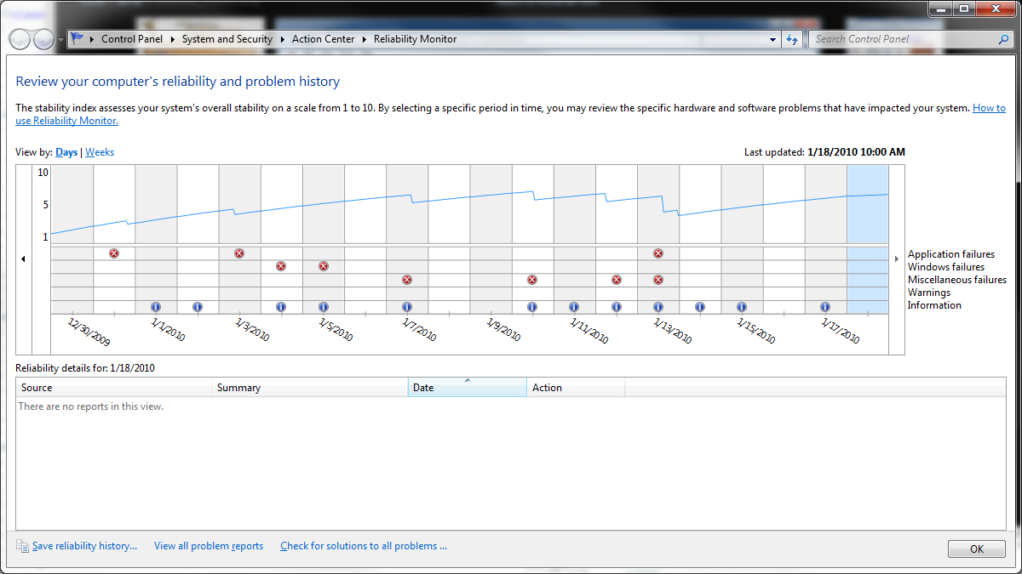Click the miscellaneous failure icon on 1/10/2010
Screen dimensions: 1022x574
pos(532,280)
